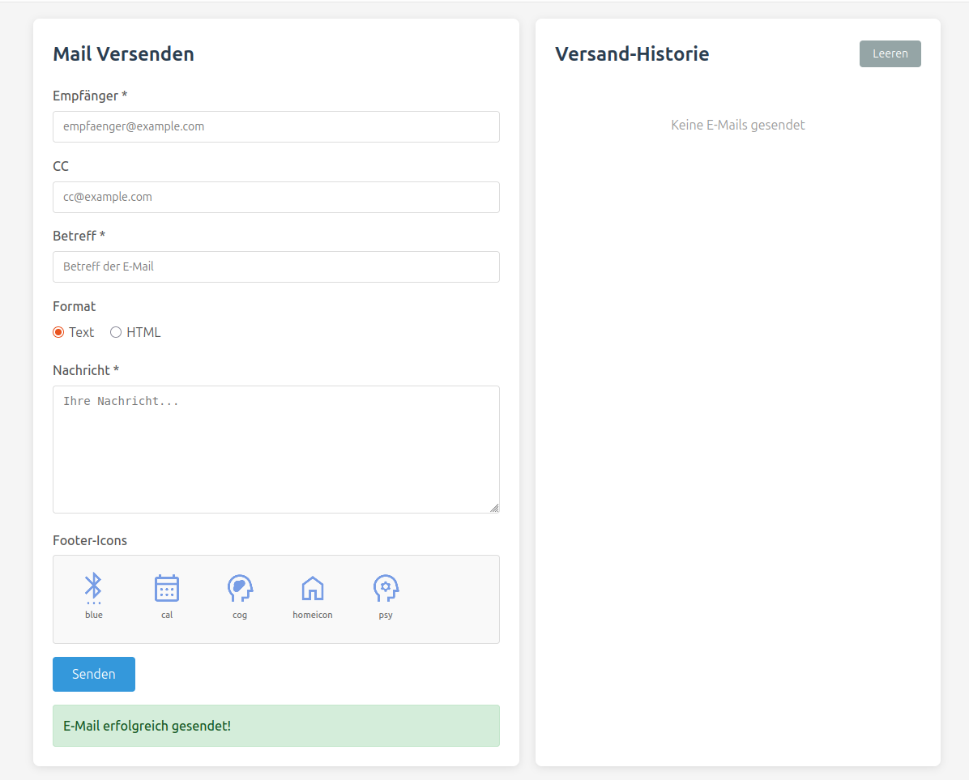Click the Mail Versenden heading

tap(123, 54)
